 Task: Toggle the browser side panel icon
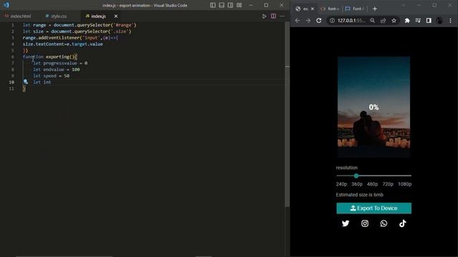pyautogui.click(x=429, y=21)
